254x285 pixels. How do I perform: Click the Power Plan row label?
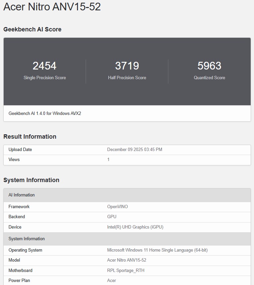pyautogui.click(x=19, y=281)
